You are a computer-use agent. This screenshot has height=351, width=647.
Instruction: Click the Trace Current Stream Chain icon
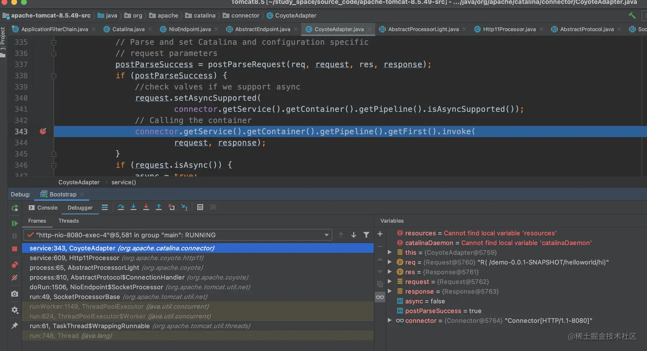213,208
